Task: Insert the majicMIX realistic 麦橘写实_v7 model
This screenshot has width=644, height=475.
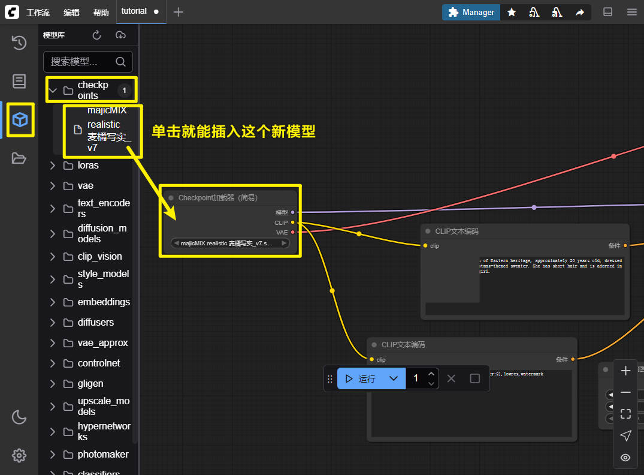Action: pos(102,130)
